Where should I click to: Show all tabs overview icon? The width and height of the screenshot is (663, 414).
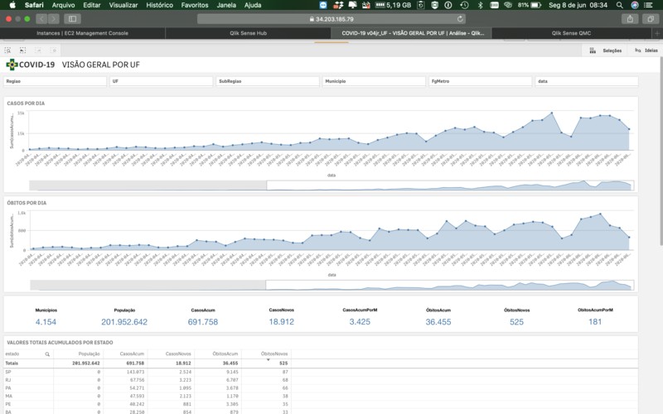point(651,18)
